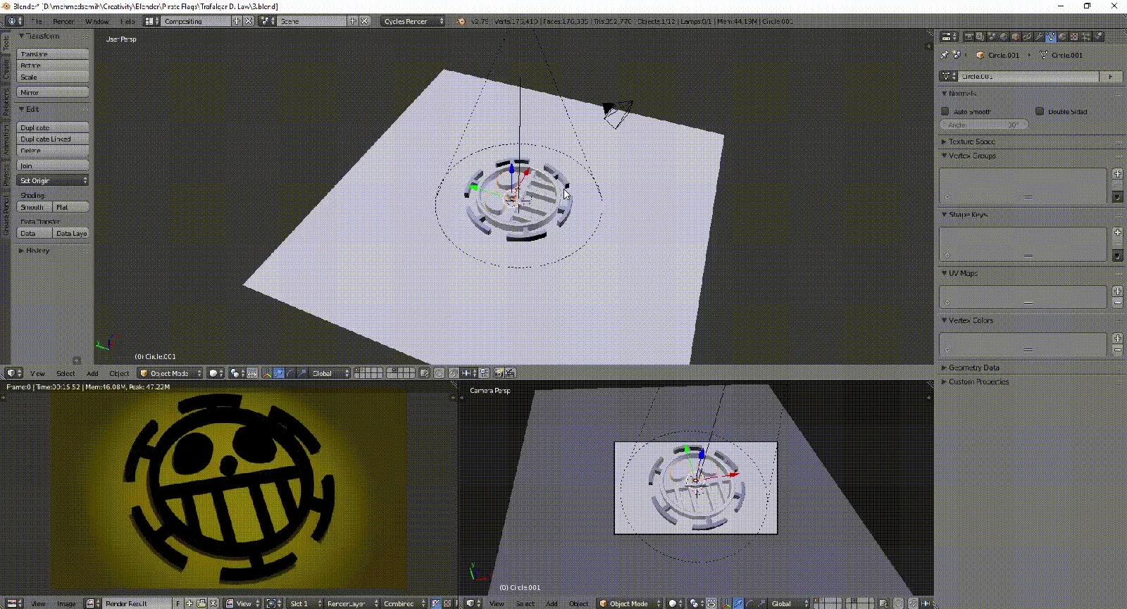Viewport: 1127px width, 609px height.
Task: Select the translate manipulator arrow in upper viewport header
Action: (x=279, y=373)
